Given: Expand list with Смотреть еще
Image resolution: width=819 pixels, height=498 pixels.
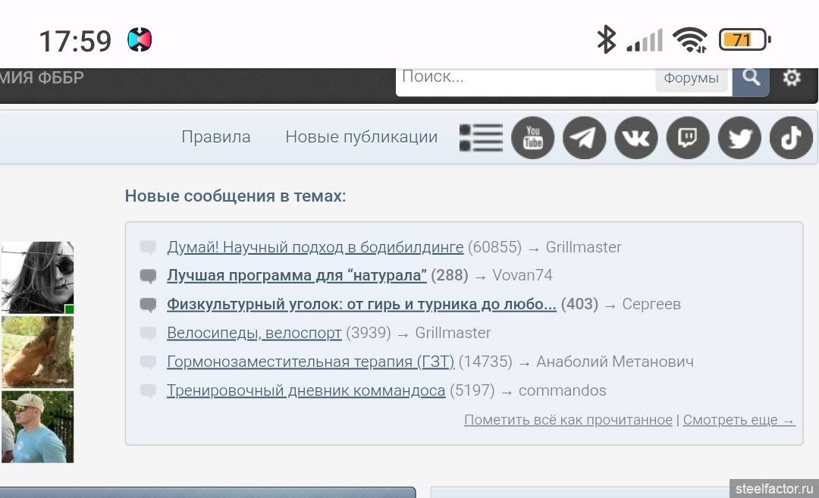Looking at the screenshot, I should click(x=739, y=420).
